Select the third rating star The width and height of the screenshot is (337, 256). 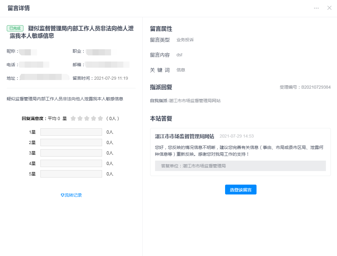87,118
